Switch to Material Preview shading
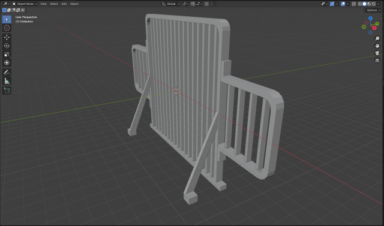 [x=369, y=4]
